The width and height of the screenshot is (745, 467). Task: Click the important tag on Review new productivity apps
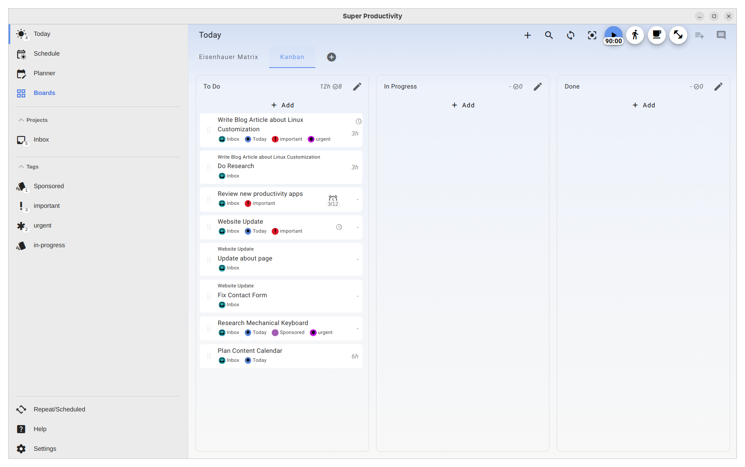[x=260, y=204]
